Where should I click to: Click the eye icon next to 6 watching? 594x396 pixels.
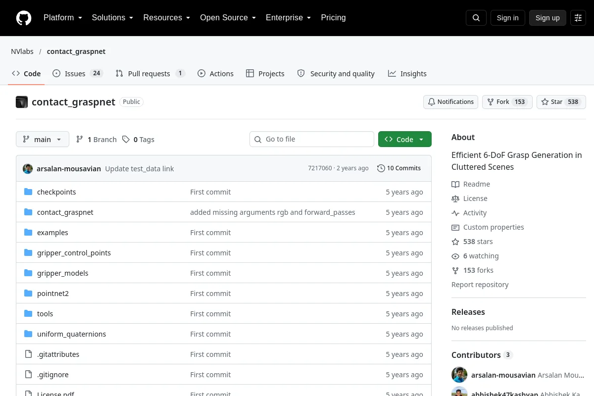455,256
